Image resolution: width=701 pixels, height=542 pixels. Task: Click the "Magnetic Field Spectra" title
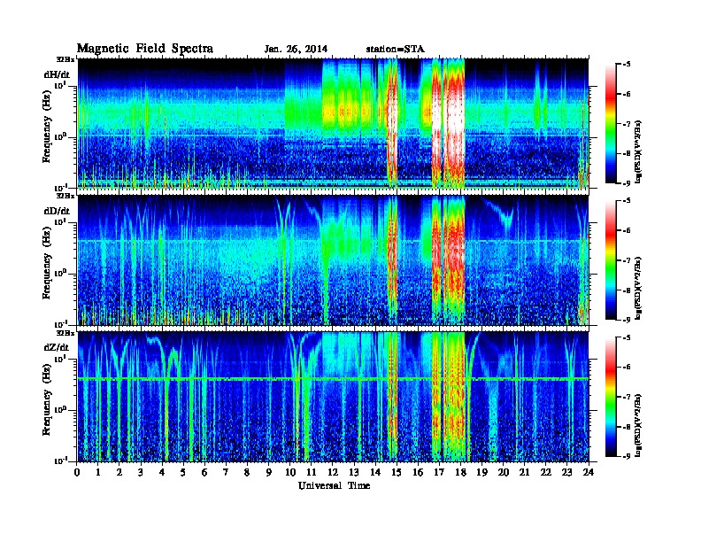pos(145,49)
